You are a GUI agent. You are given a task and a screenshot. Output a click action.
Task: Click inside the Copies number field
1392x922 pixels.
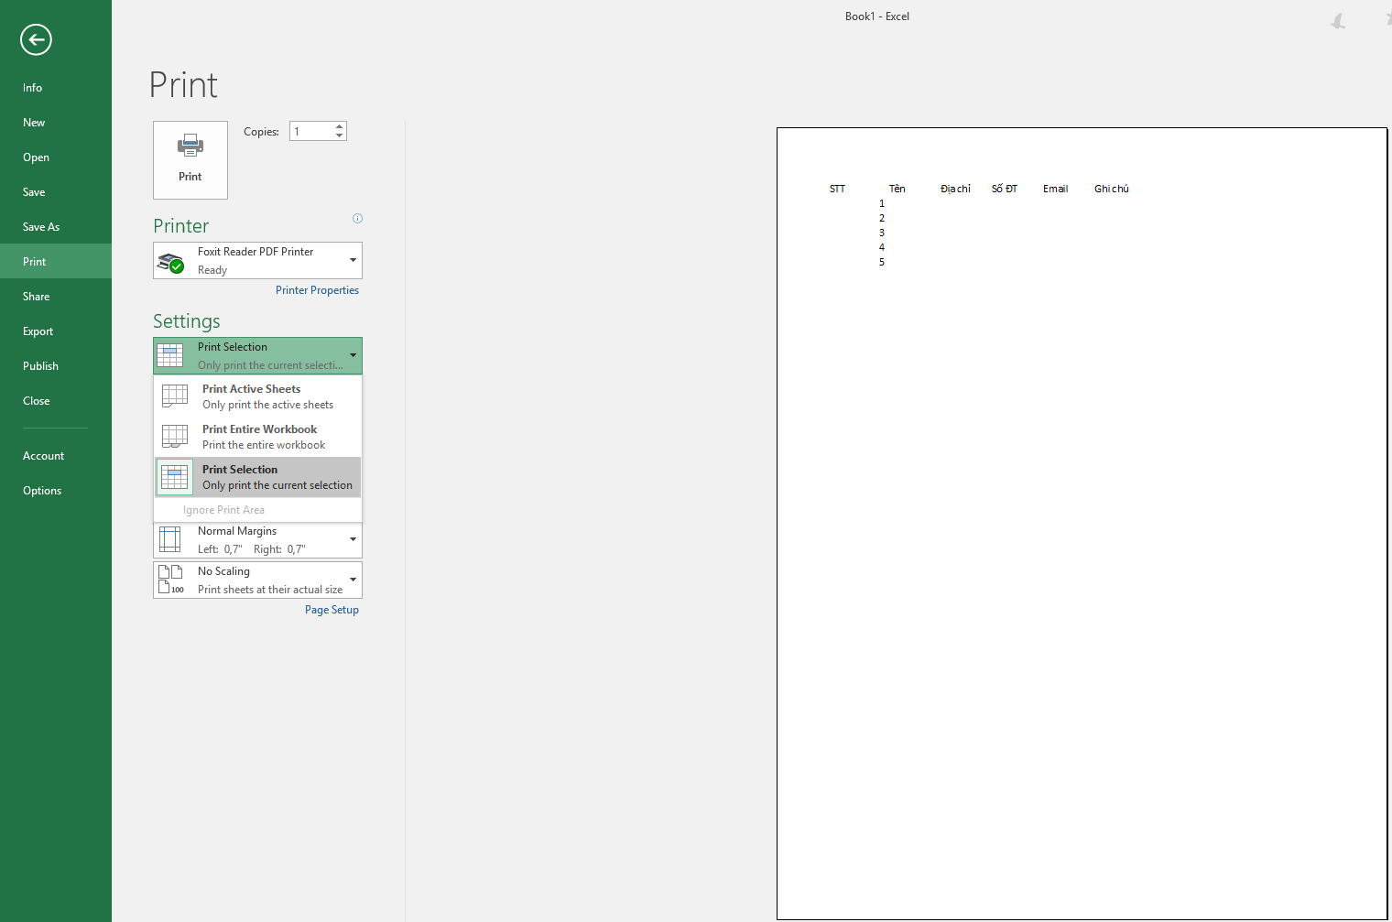click(311, 132)
